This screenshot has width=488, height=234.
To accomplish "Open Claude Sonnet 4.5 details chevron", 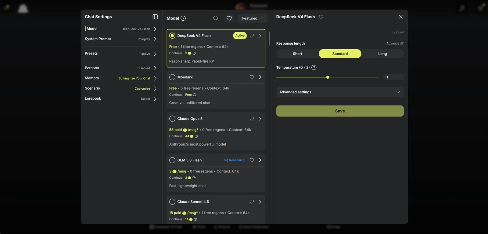I will coord(260,202).
